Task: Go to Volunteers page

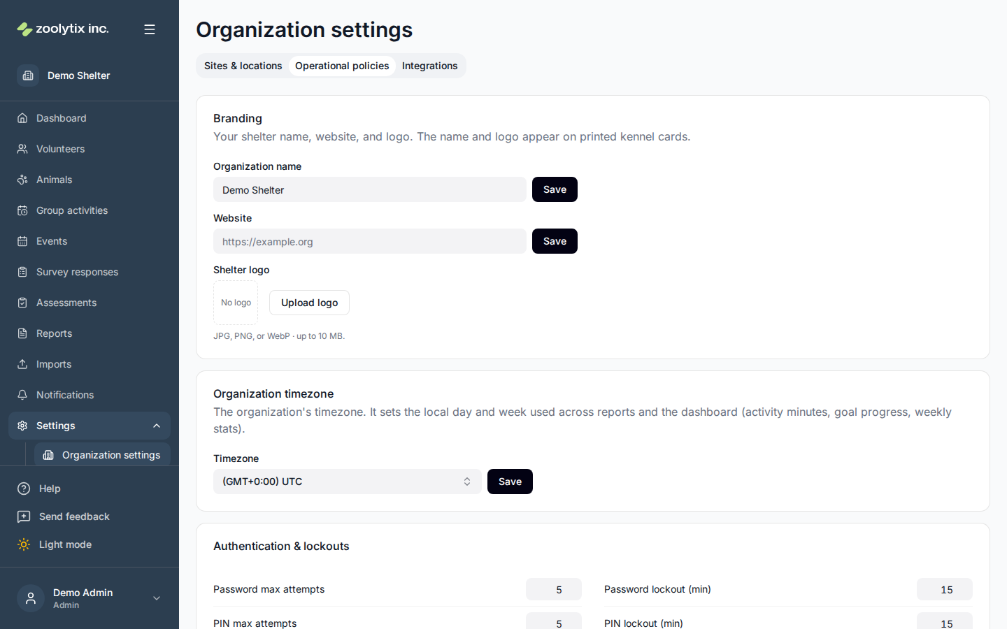Action: (x=90, y=149)
